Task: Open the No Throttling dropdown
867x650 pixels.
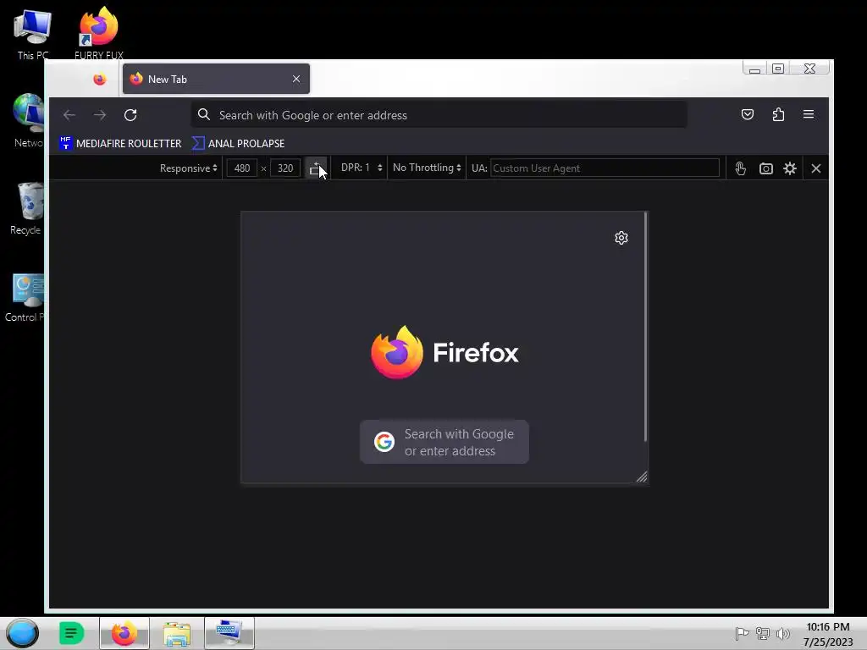Action: [427, 168]
